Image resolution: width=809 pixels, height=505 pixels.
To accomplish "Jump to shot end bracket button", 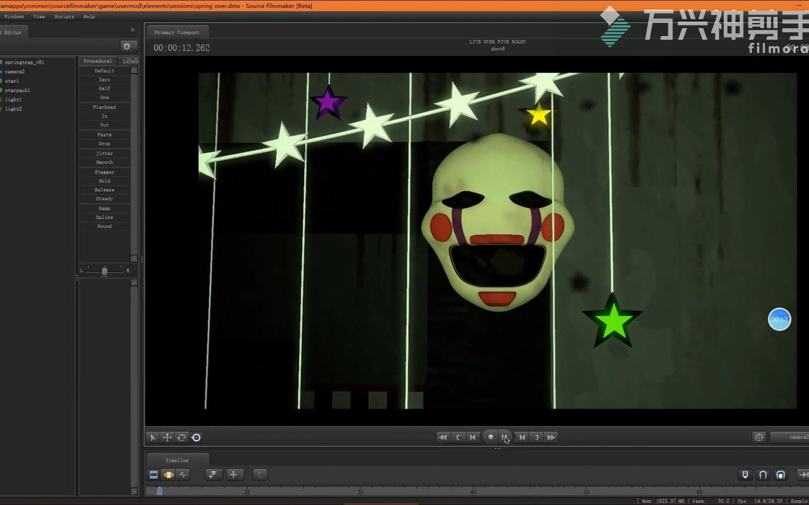I will pyautogui.click(x=537, y=437).
